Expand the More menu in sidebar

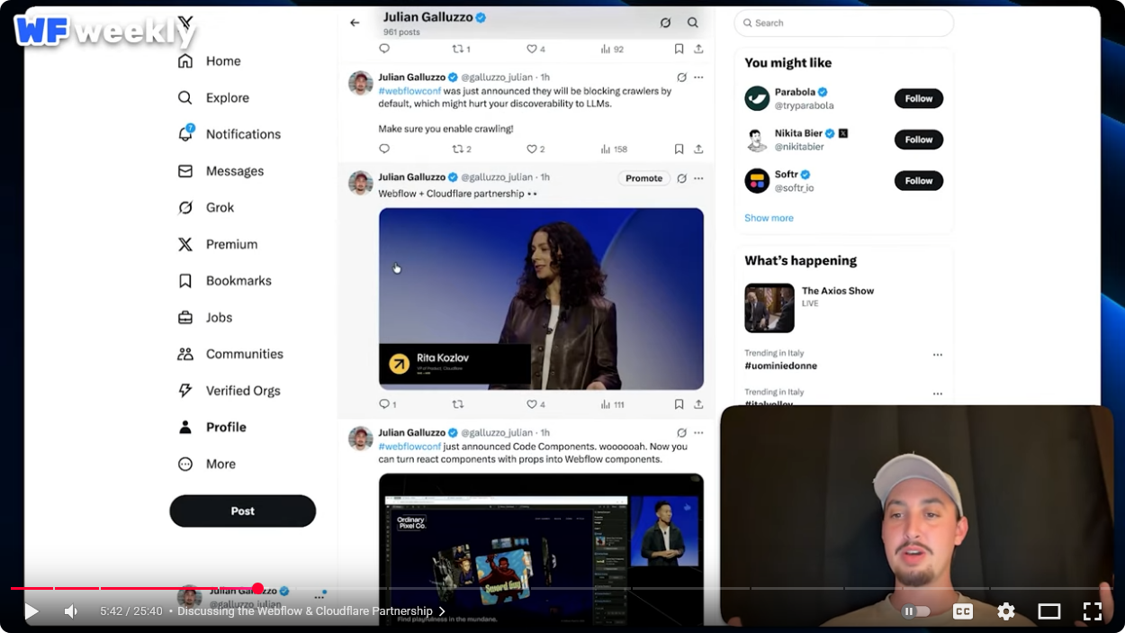206,465
